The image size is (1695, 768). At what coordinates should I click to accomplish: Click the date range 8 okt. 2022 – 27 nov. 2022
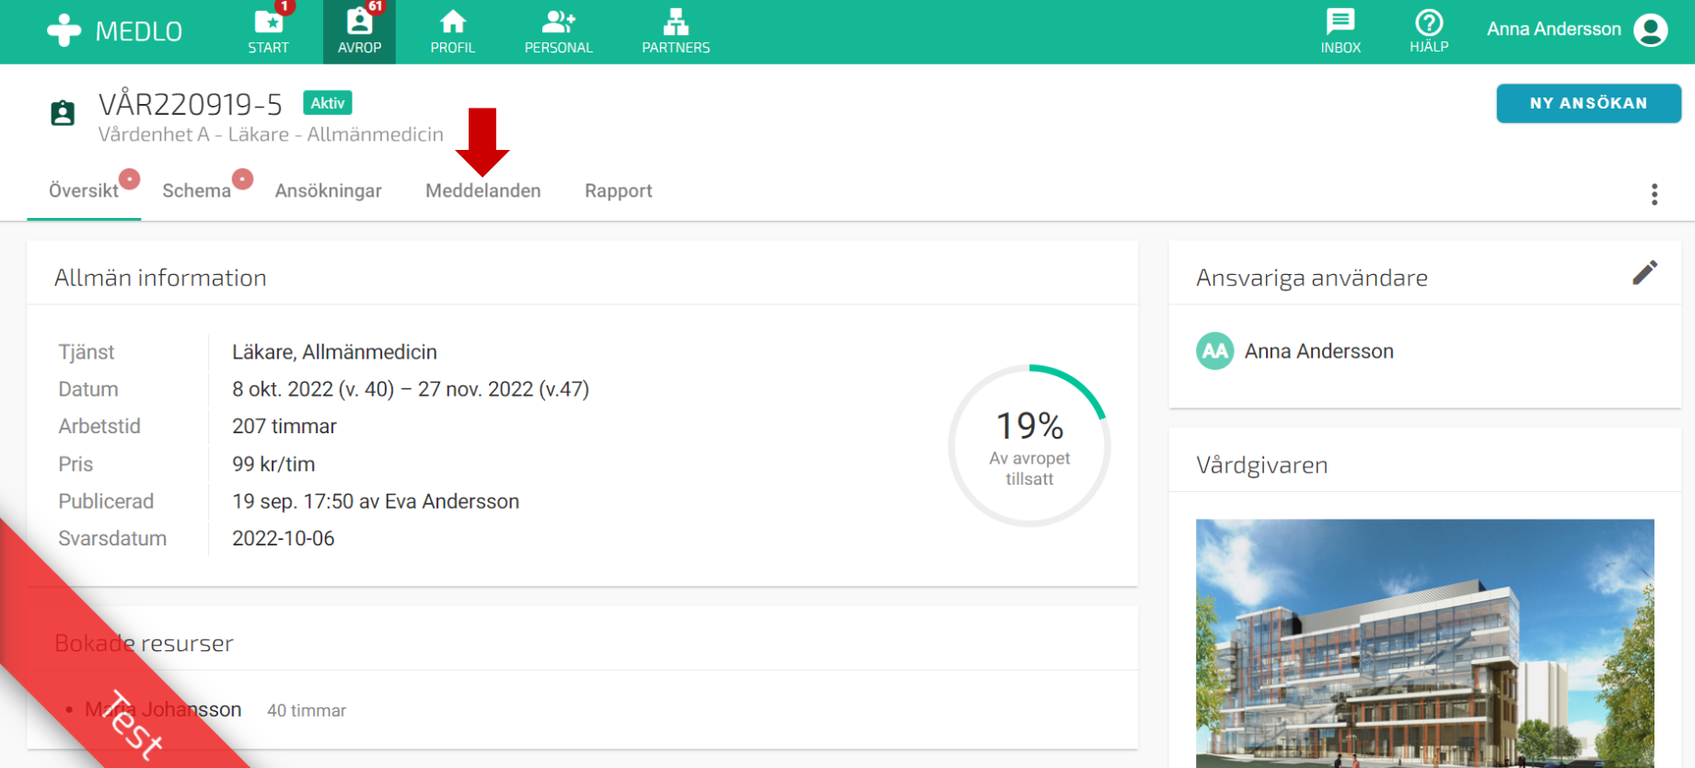click(411, 389)
